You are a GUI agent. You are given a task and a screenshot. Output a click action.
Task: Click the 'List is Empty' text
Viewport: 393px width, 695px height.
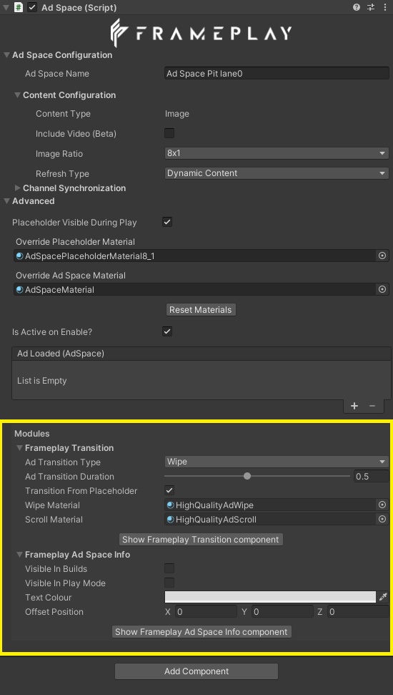pos(42,380)
